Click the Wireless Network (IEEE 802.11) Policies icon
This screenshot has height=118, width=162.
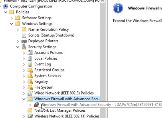pyautogui.click(x=30, y=116)
